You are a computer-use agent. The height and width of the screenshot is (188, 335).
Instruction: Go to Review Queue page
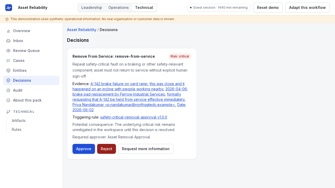31,51
